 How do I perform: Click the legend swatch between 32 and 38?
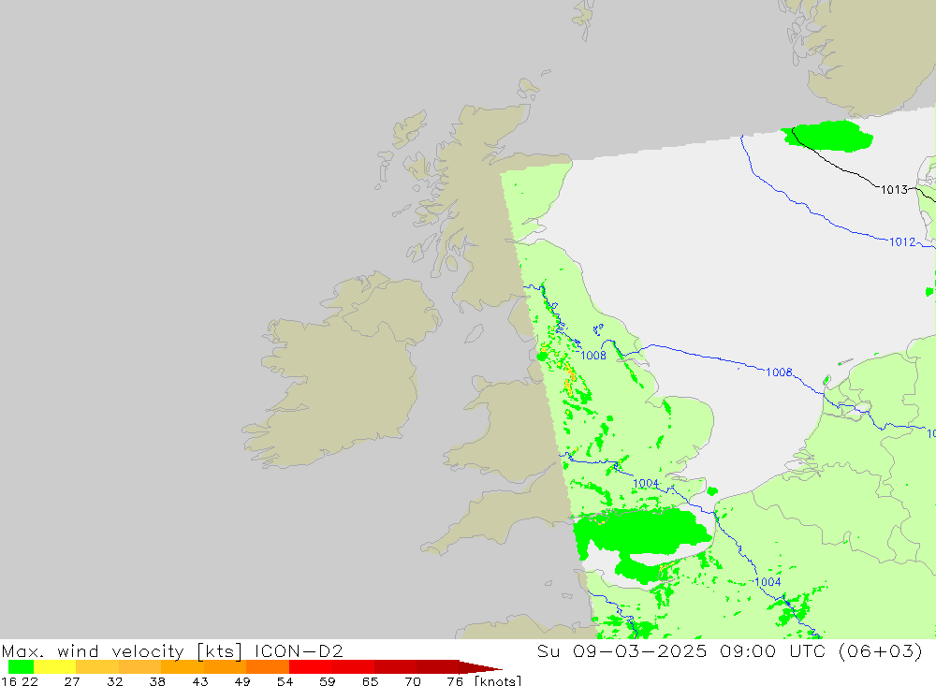click(139, 667)
